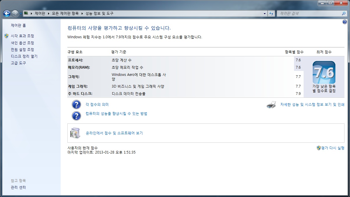Click the magnifier search icon
Screen dimensions: 350x197
click(344, 13)
